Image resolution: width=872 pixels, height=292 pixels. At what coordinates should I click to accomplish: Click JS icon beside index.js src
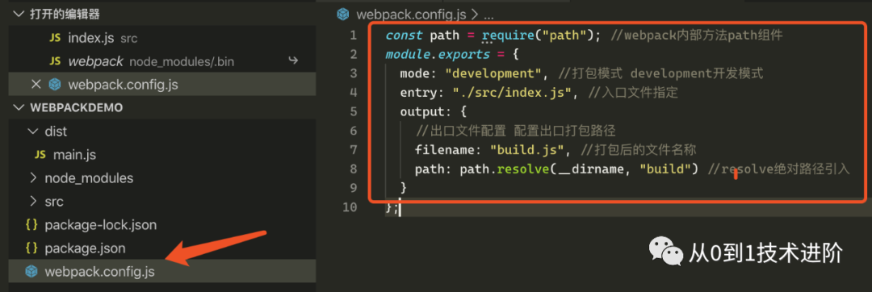[55, 38]
